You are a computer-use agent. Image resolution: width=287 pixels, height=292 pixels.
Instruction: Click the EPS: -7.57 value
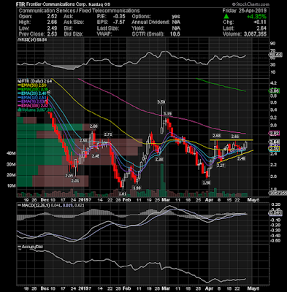coord(111,23)
